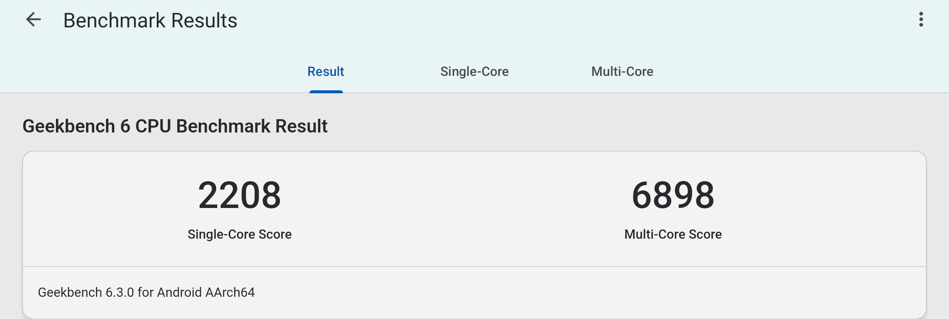The image size is (949, 319).
Task: Tap the back arrow icon
Action: coord(33,20)
